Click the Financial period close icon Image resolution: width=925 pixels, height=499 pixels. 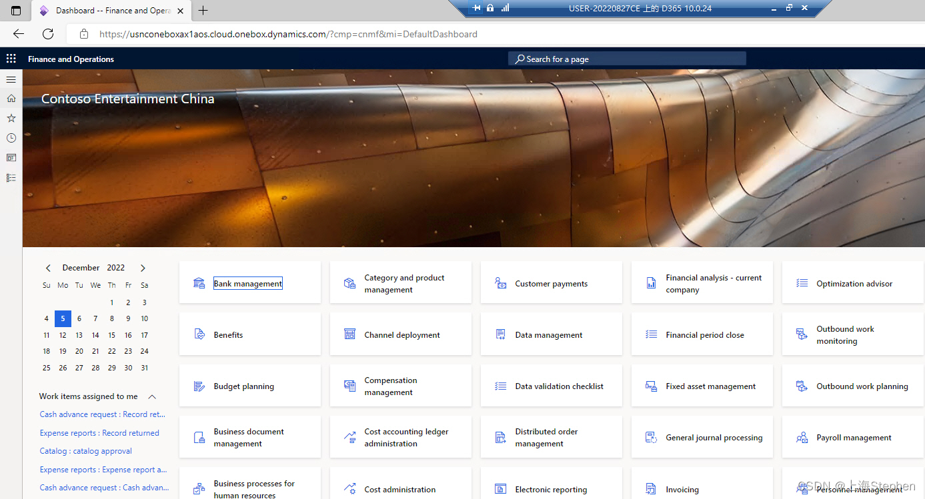[x=651, y=334]
